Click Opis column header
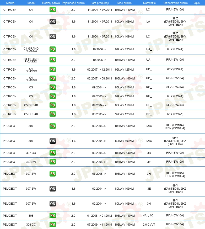Screen dimensions: 205x229 coord(197,3)
